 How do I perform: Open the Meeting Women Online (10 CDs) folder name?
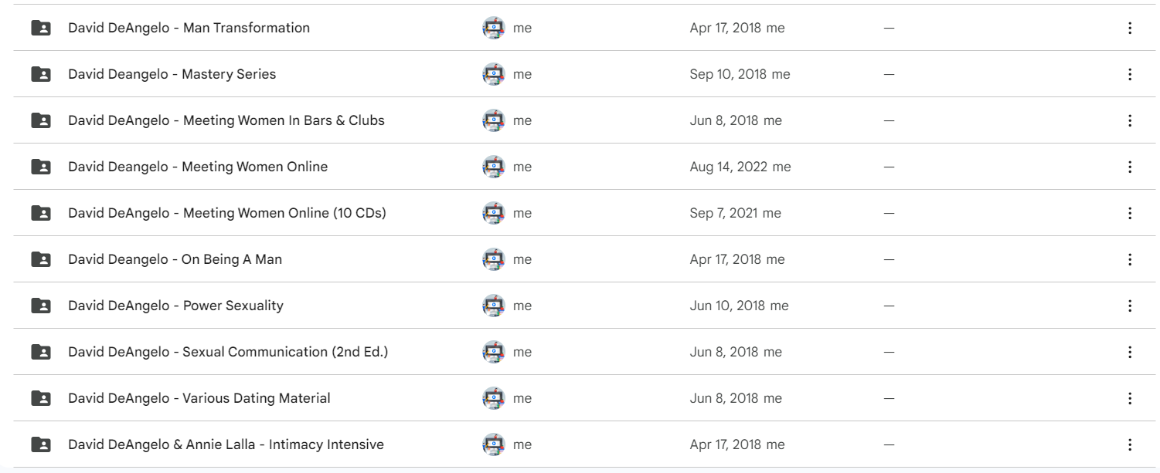(226, 213)
